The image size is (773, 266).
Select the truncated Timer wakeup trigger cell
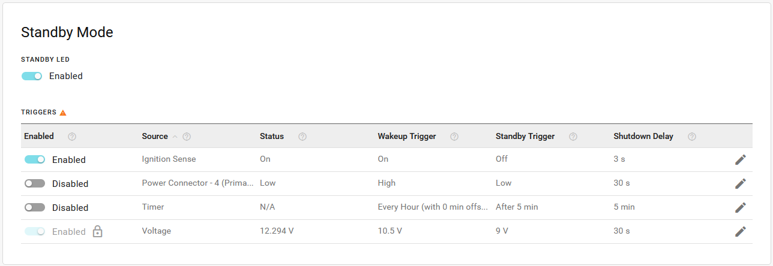tap(432, 207)
